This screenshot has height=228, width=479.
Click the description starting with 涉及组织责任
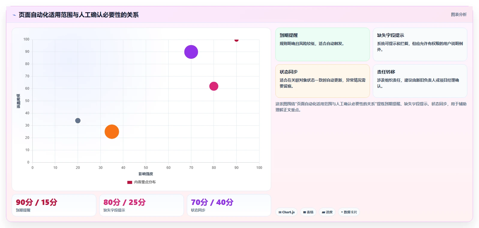418,83
